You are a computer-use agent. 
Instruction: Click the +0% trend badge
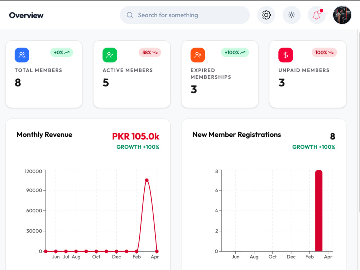pos(62,53)
